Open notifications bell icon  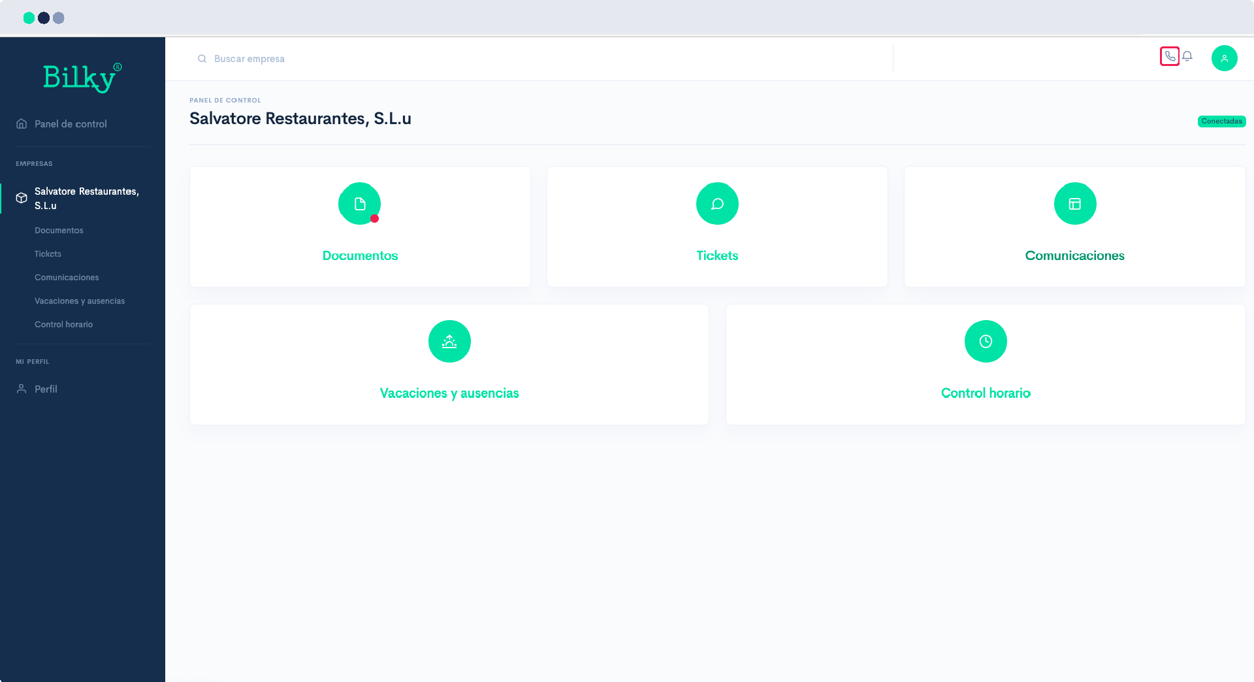1187,57
